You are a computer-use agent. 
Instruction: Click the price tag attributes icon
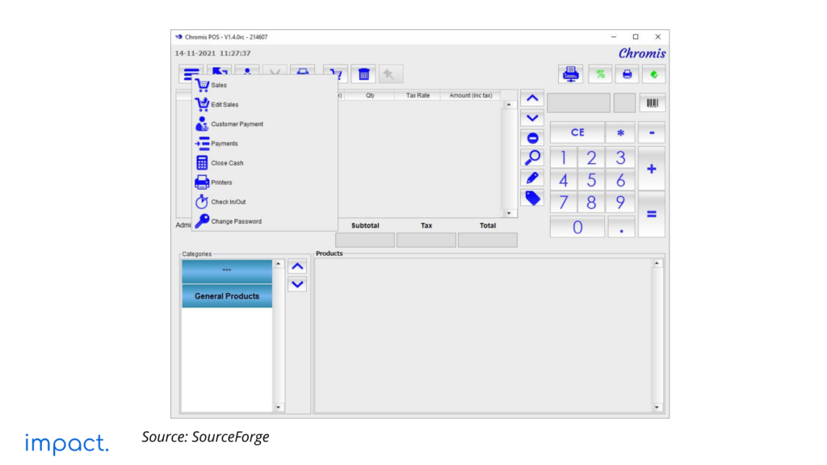pos(533,198)
